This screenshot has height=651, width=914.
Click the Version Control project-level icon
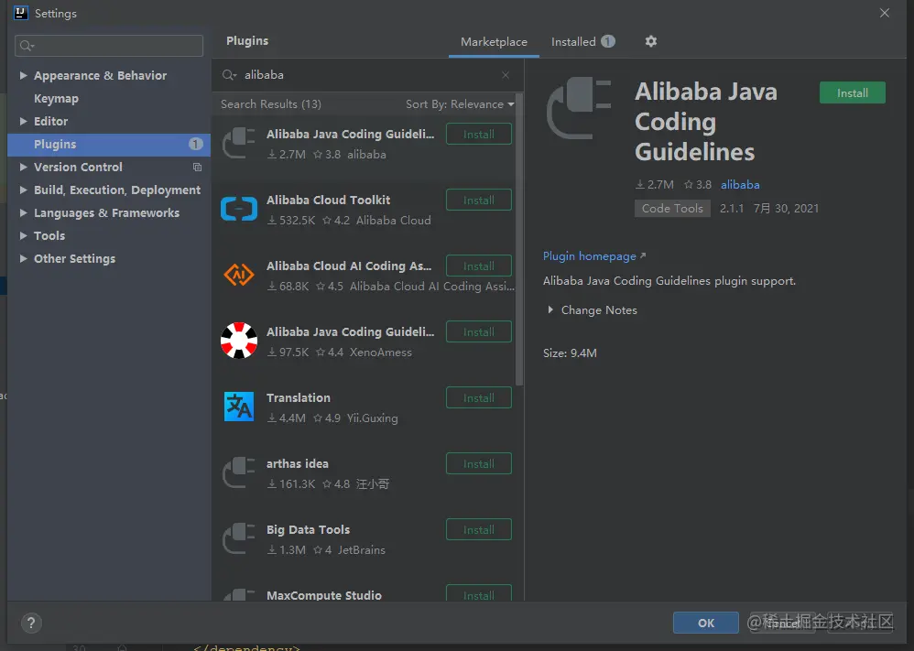197,168
